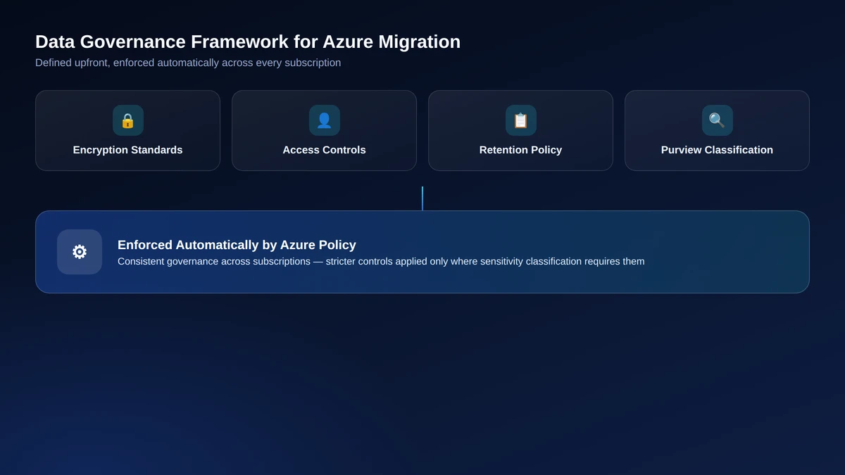Screen dimensions: 845x475
Task: Click the slide title Data Governance Framework
Action: pos(248,42)
